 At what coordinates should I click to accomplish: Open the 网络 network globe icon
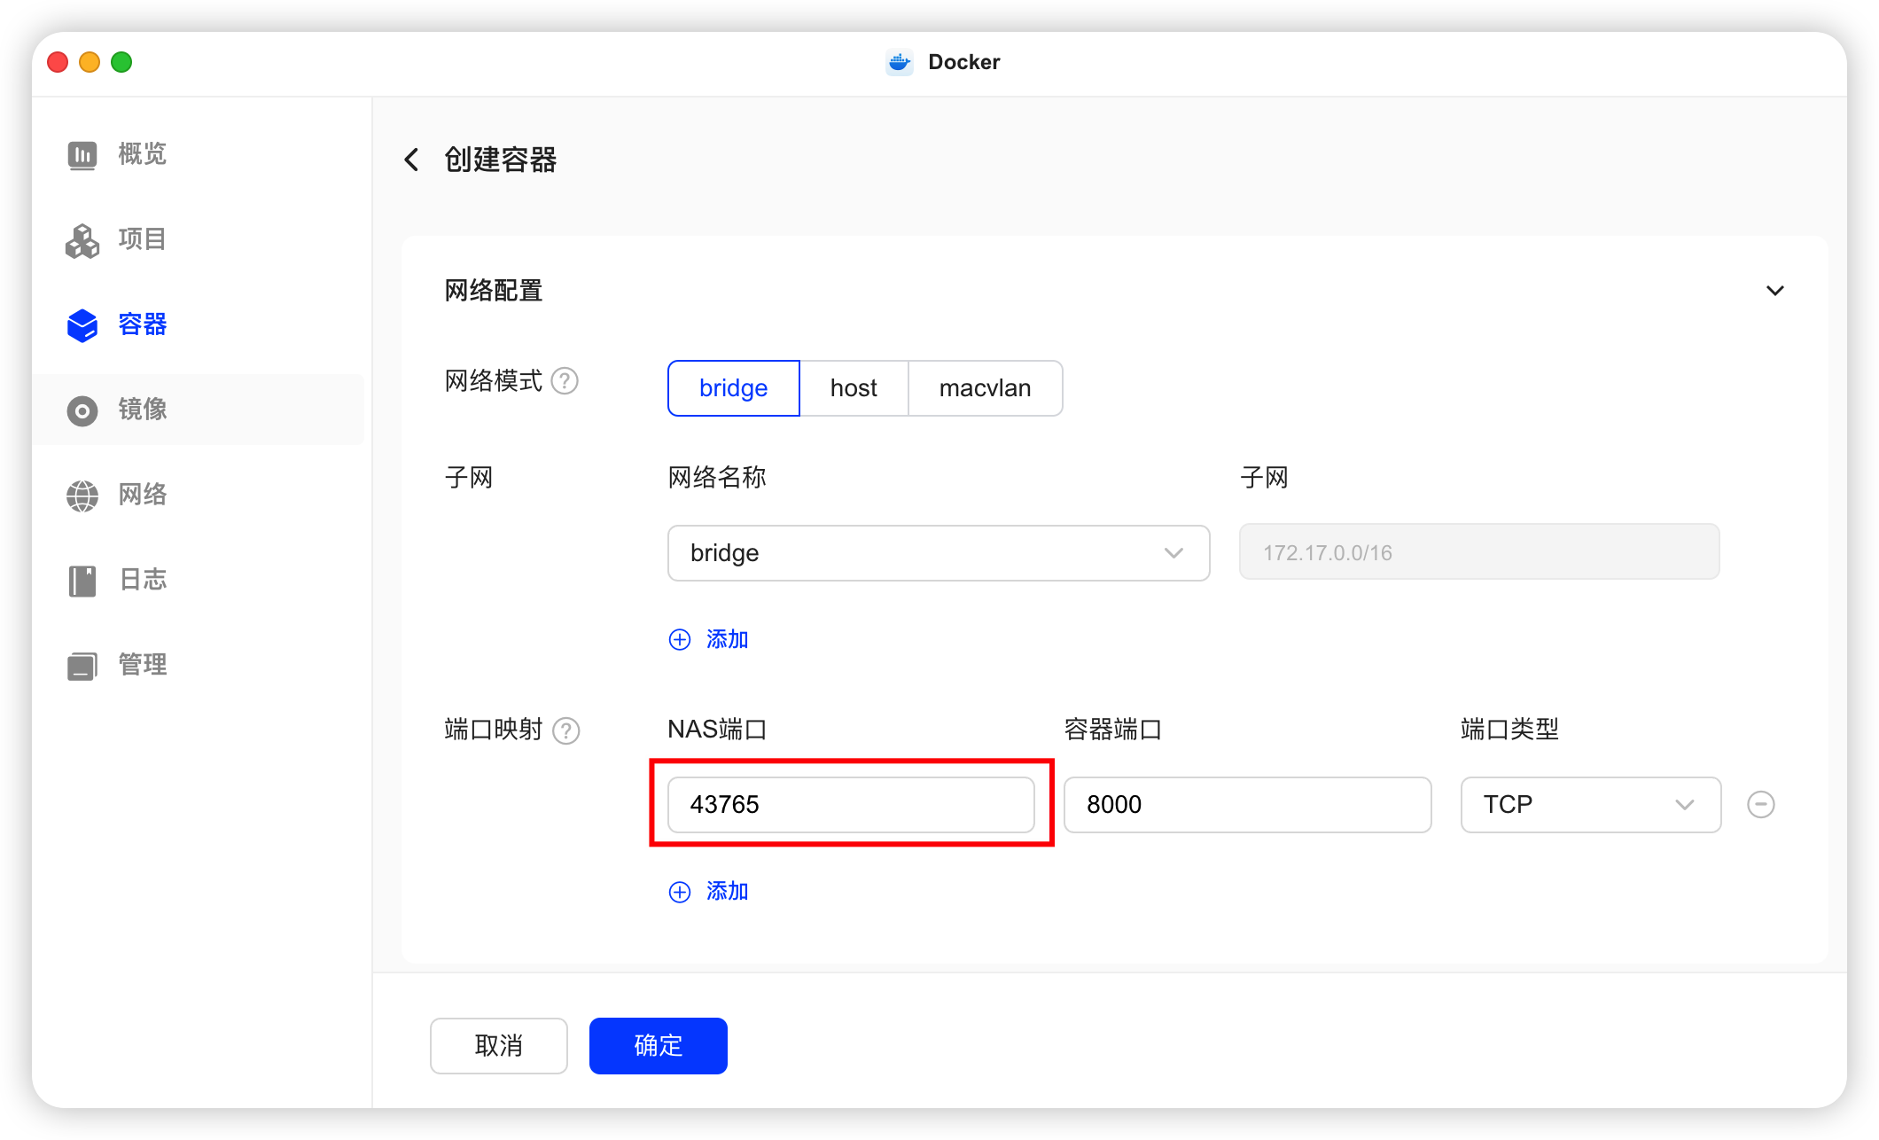[x=82, y=496]
